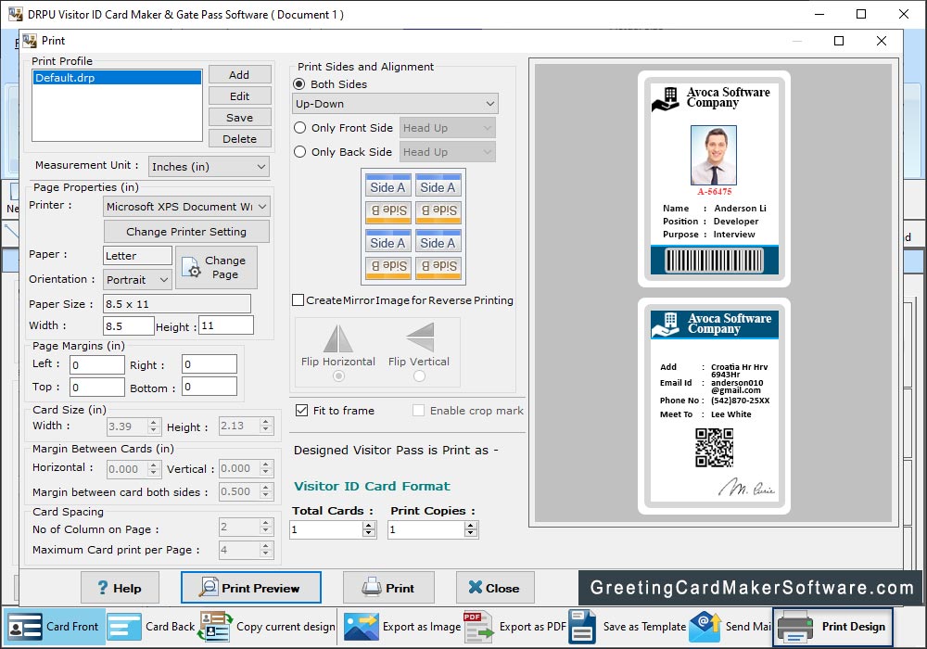
Task: Select Only Back Side option
Action: point(299,152)
